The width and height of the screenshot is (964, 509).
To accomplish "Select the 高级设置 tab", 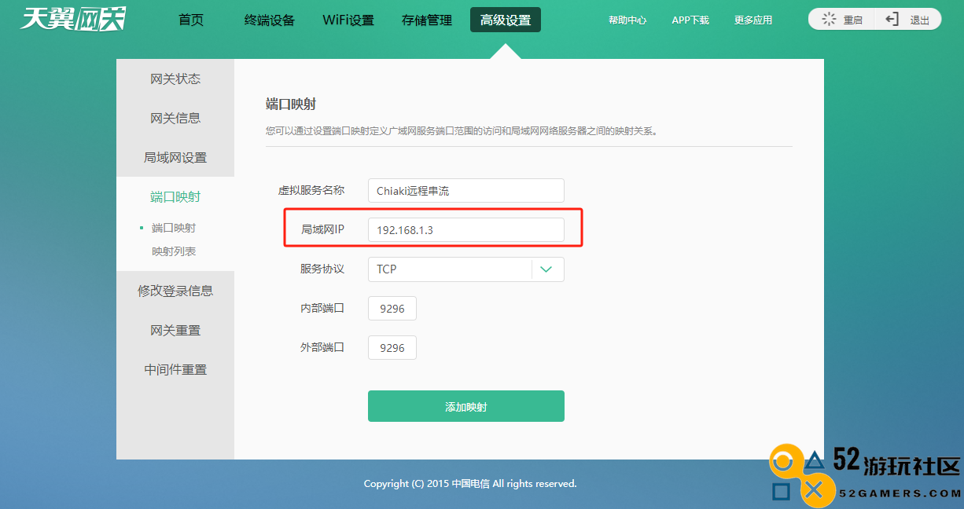I will [506, 20].
